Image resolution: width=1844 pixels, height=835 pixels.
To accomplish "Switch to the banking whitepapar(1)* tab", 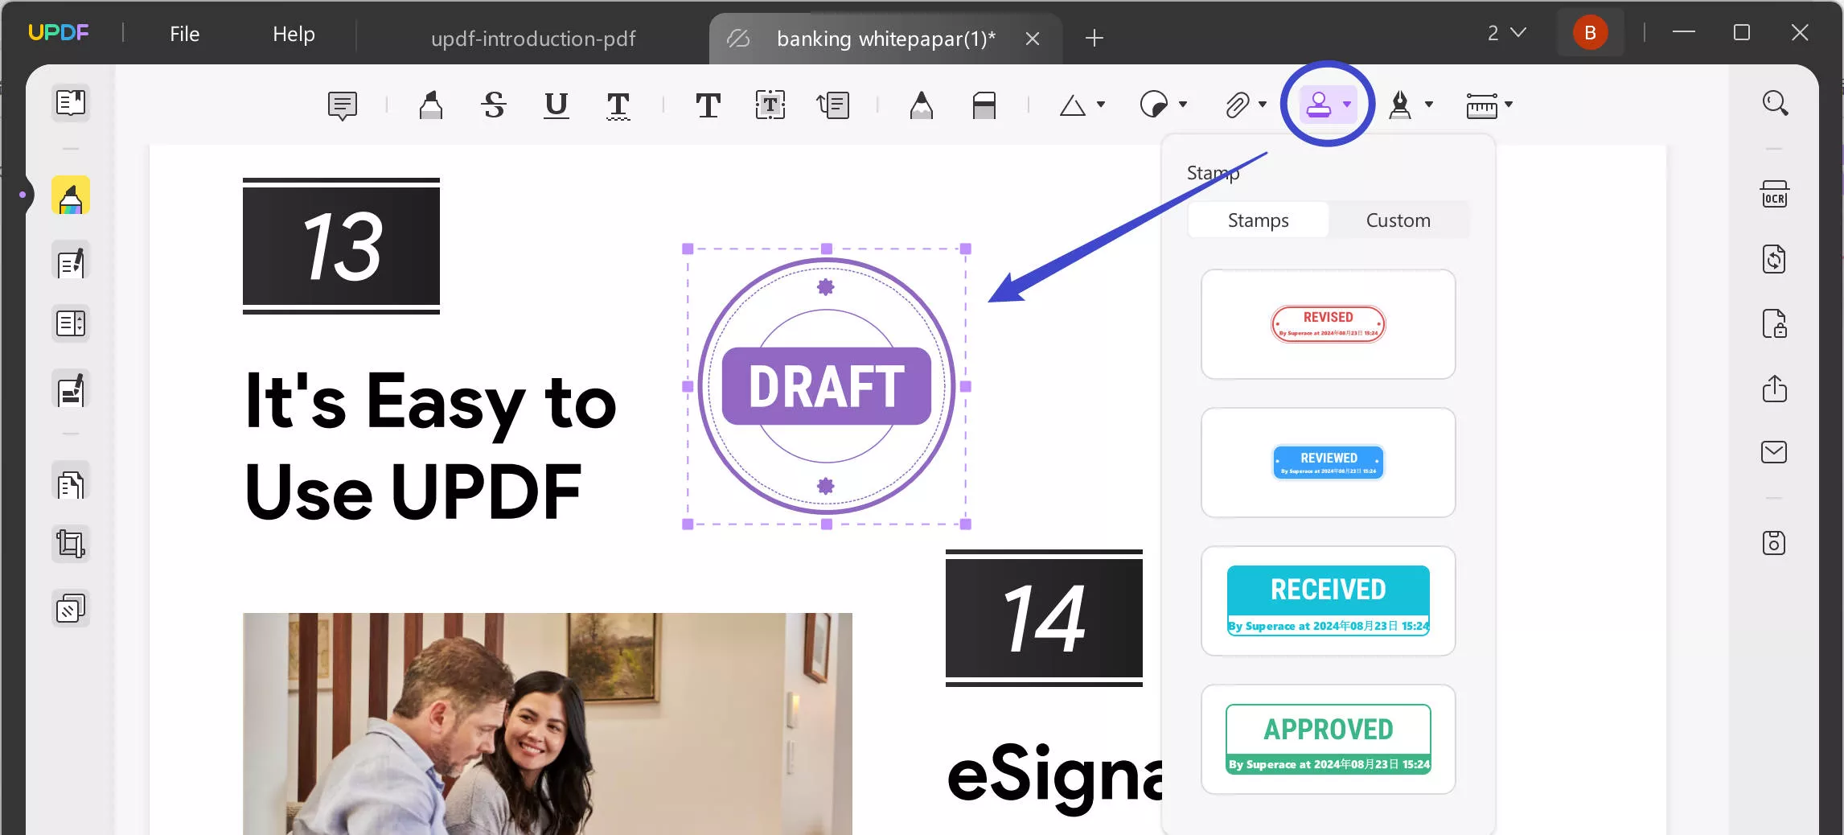I will click(x=885, y=39).
